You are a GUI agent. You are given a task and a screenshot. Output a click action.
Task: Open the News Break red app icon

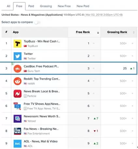click(18, 94)
